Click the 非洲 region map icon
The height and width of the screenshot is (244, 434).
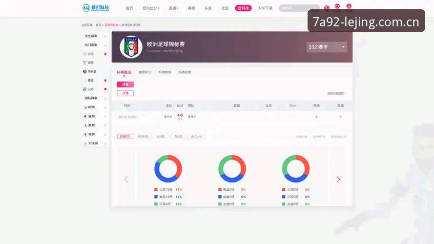[85, 135]
